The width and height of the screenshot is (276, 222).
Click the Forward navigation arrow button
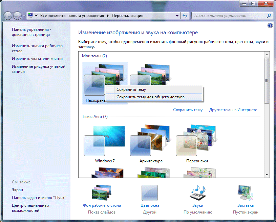(x=17, y=16)
